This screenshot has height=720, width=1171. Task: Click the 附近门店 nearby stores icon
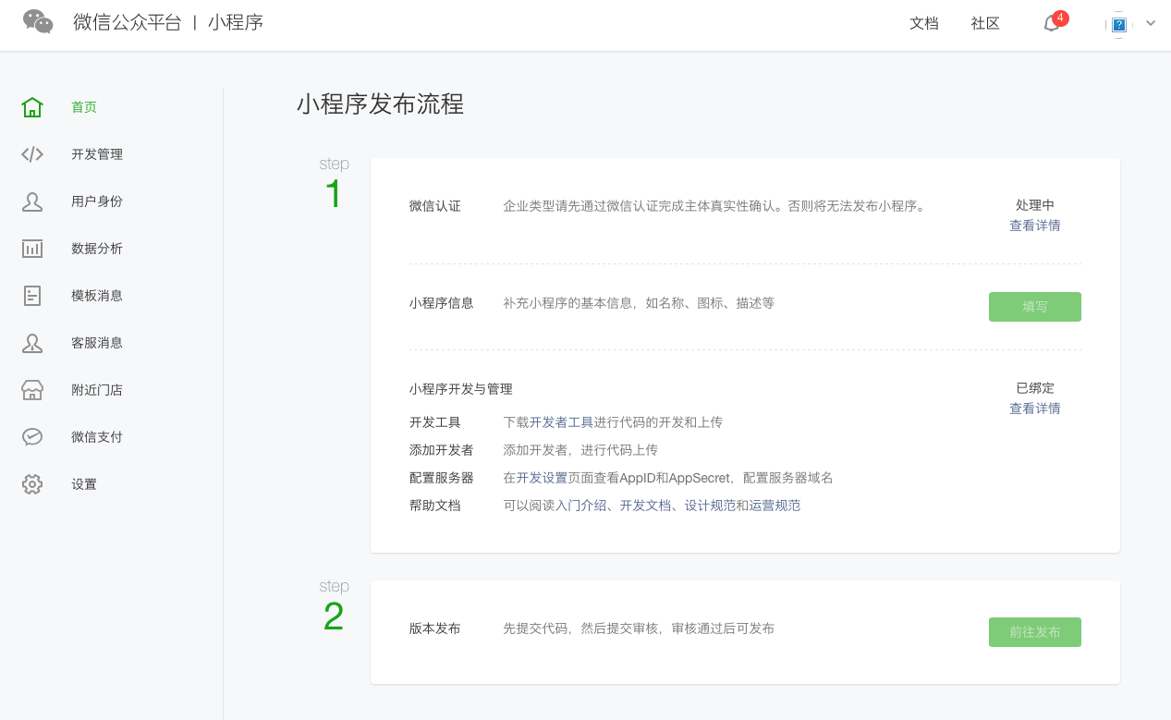click(x=32, y=389)
